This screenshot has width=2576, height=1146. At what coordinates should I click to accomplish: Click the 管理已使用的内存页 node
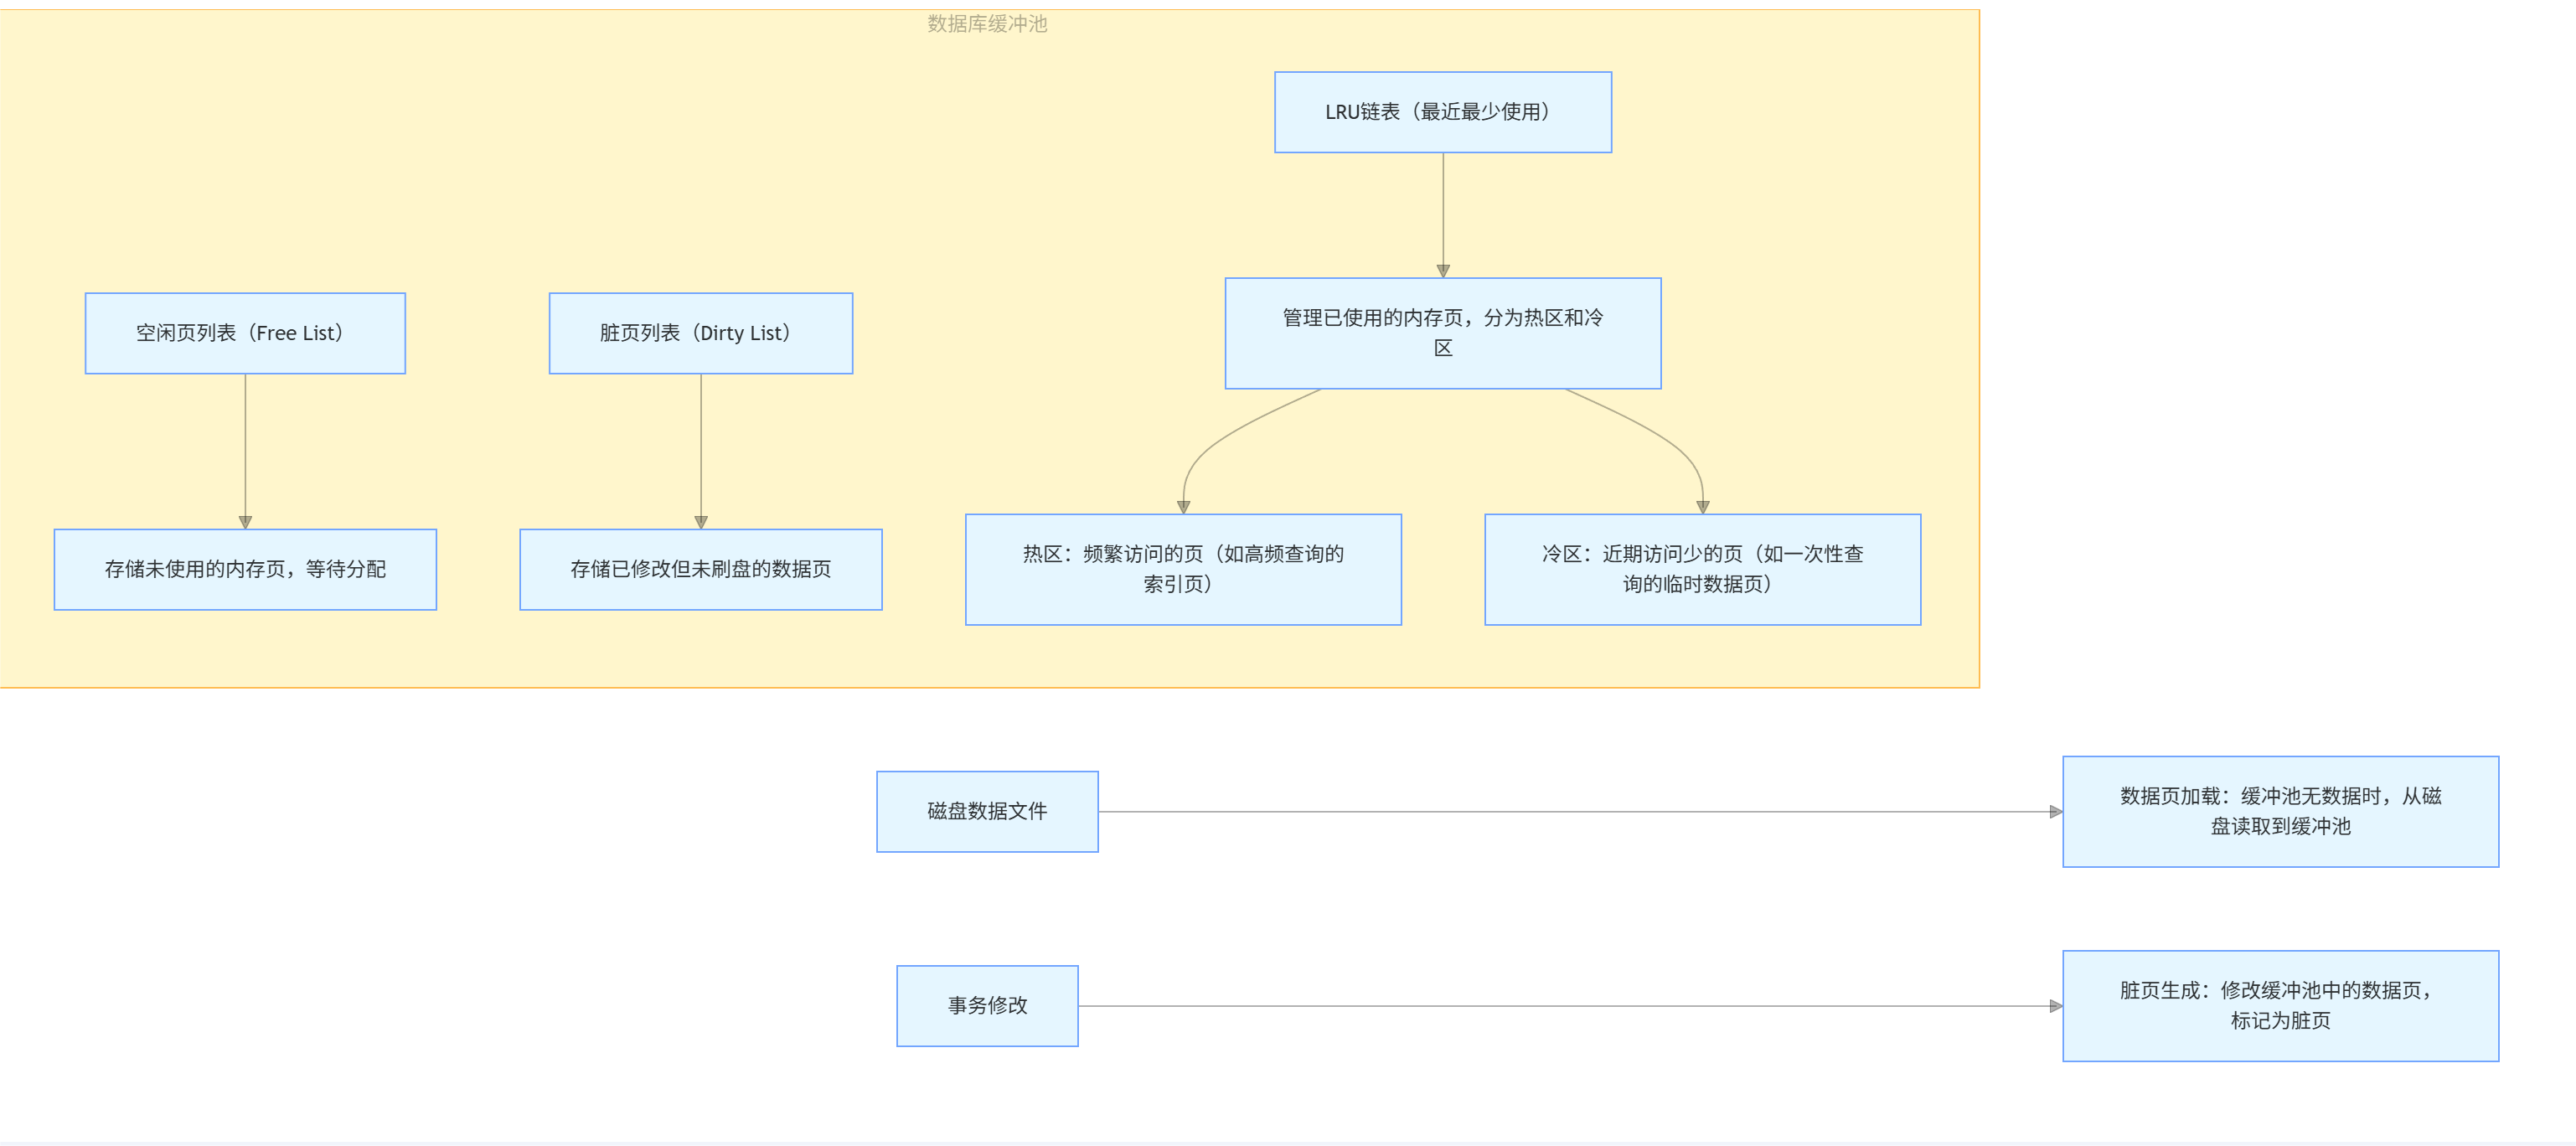(x=1442, y=333)
